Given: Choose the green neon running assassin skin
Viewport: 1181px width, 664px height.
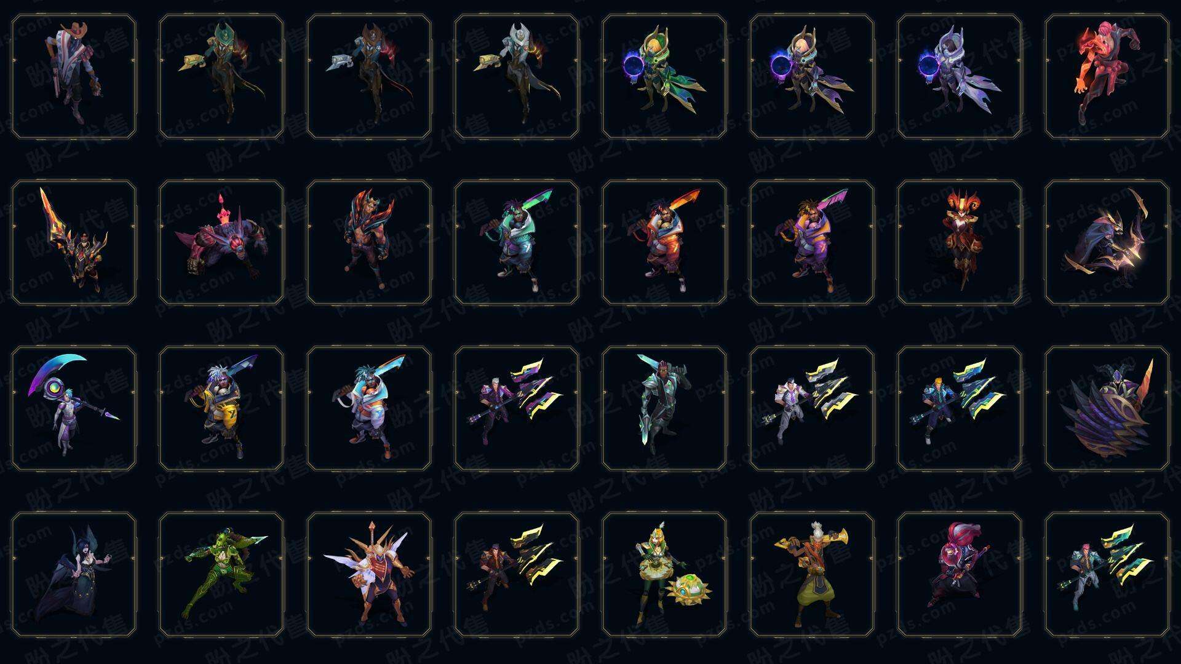Looking at the screenshot, I should coord(221,574).
